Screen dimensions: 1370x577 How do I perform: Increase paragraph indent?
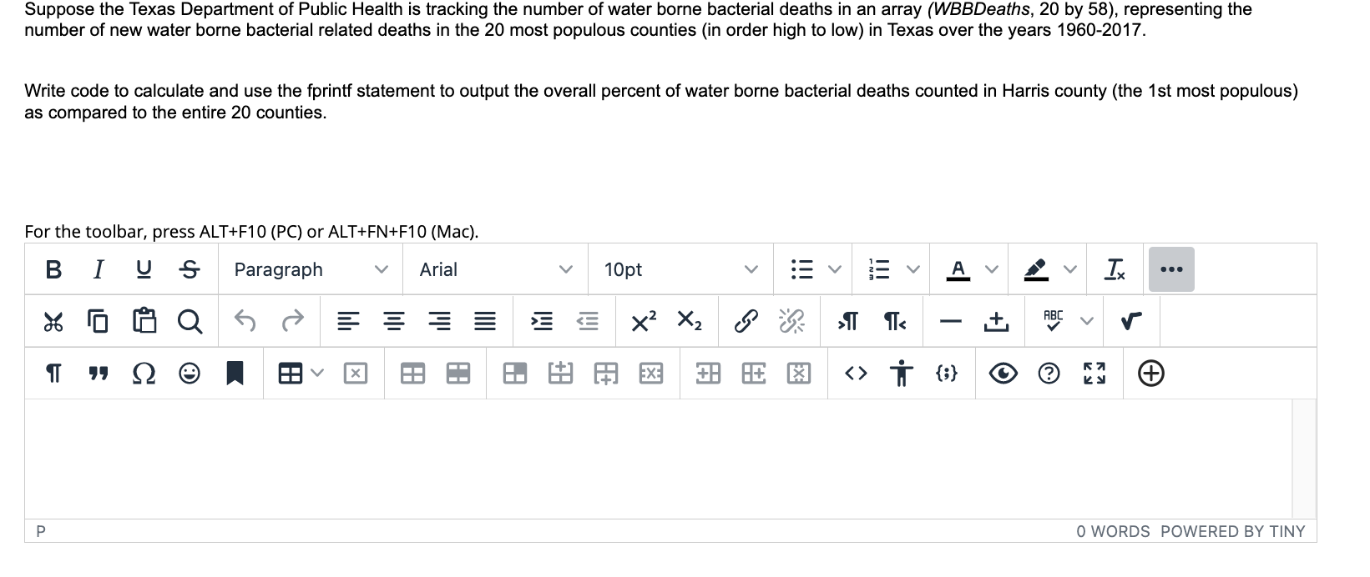pos(542,321)
